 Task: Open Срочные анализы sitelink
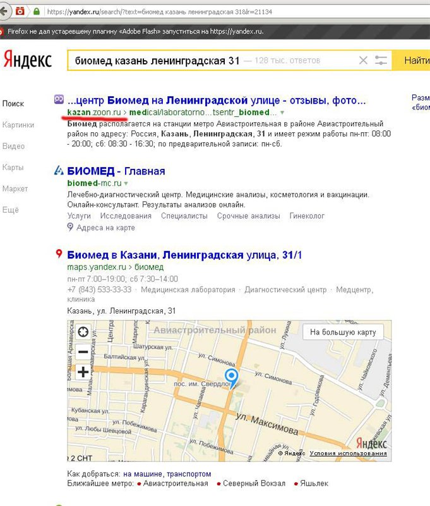pyautogui.click(x=248, y=216)
